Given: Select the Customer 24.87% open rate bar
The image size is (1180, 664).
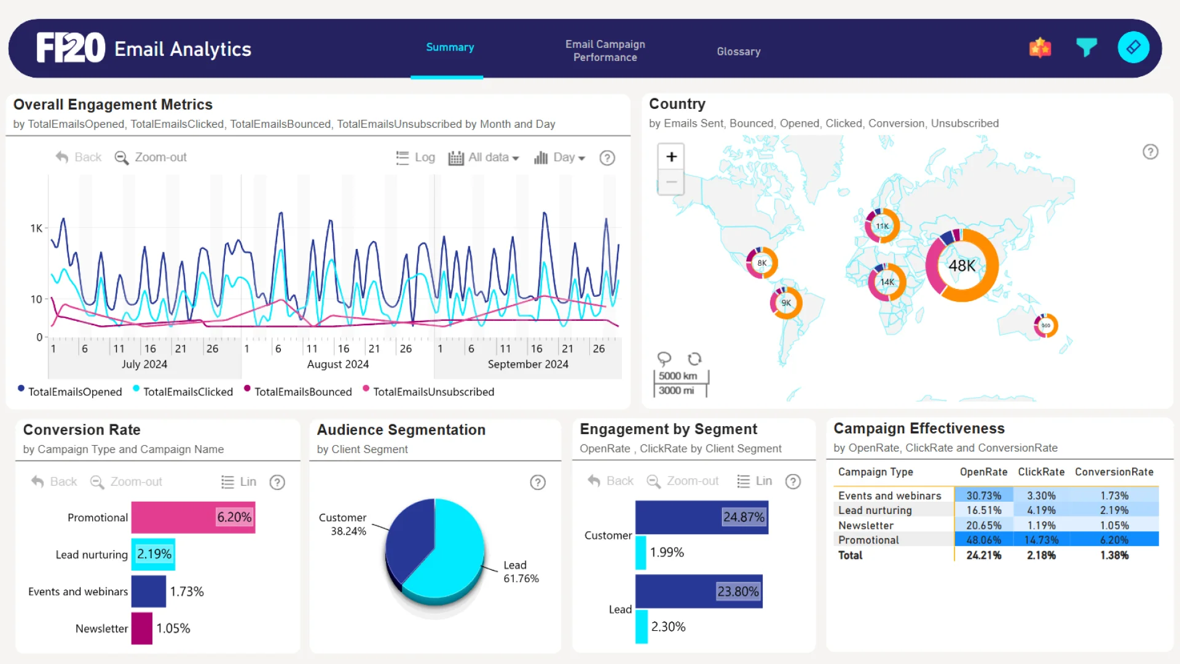Looking at the screenshot, I should (702, 517).
